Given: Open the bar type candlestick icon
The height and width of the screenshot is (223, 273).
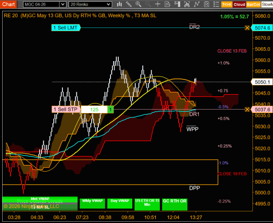Looking at the screenshot, I should click(x=119, y=4).
